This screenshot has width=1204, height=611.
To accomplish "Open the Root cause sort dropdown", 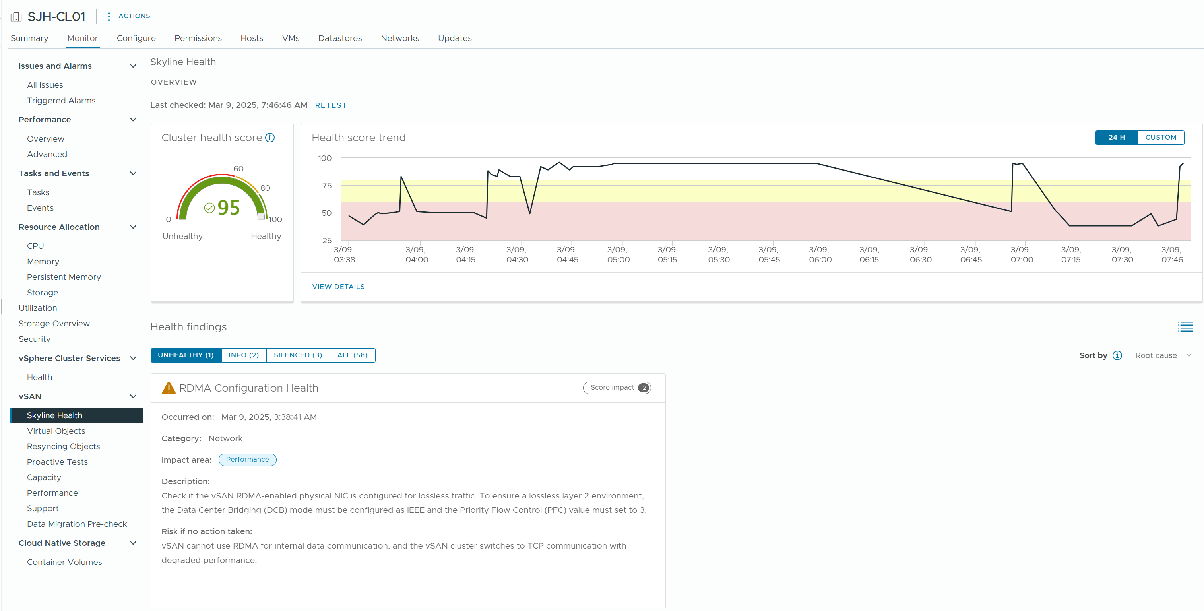I will point(1163,355).
